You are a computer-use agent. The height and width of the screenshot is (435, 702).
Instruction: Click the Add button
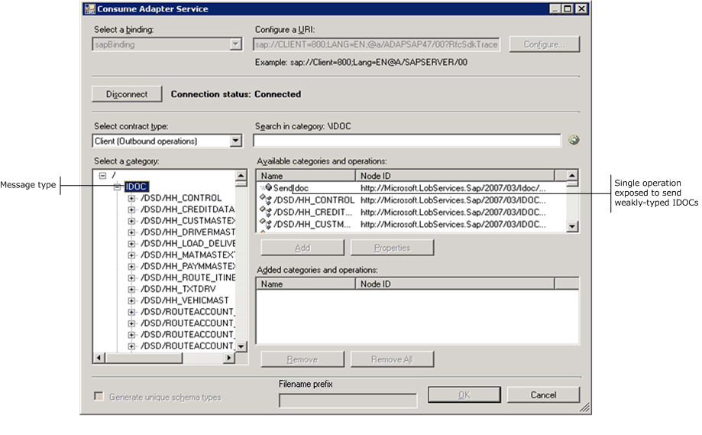click(302, 248)
